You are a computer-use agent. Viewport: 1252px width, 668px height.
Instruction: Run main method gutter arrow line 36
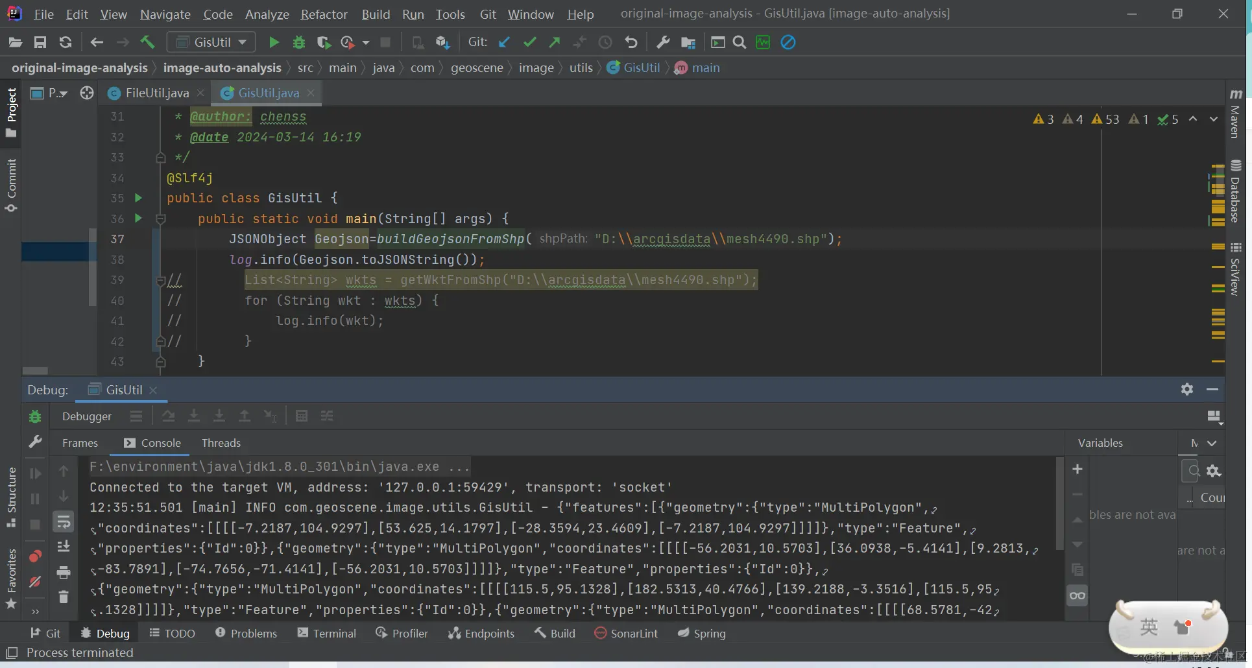coord(138,218)
